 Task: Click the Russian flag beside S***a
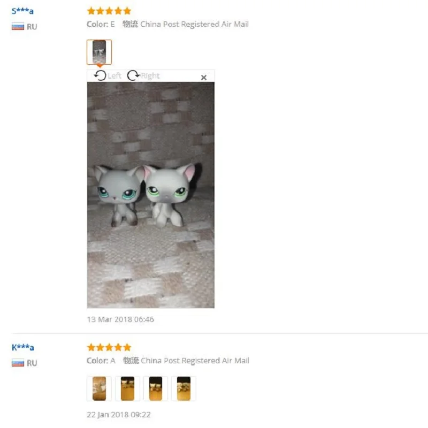tap(18, 26)
